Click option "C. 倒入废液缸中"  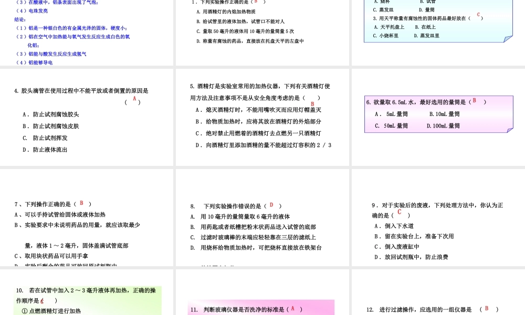click(x=397, y=247)
